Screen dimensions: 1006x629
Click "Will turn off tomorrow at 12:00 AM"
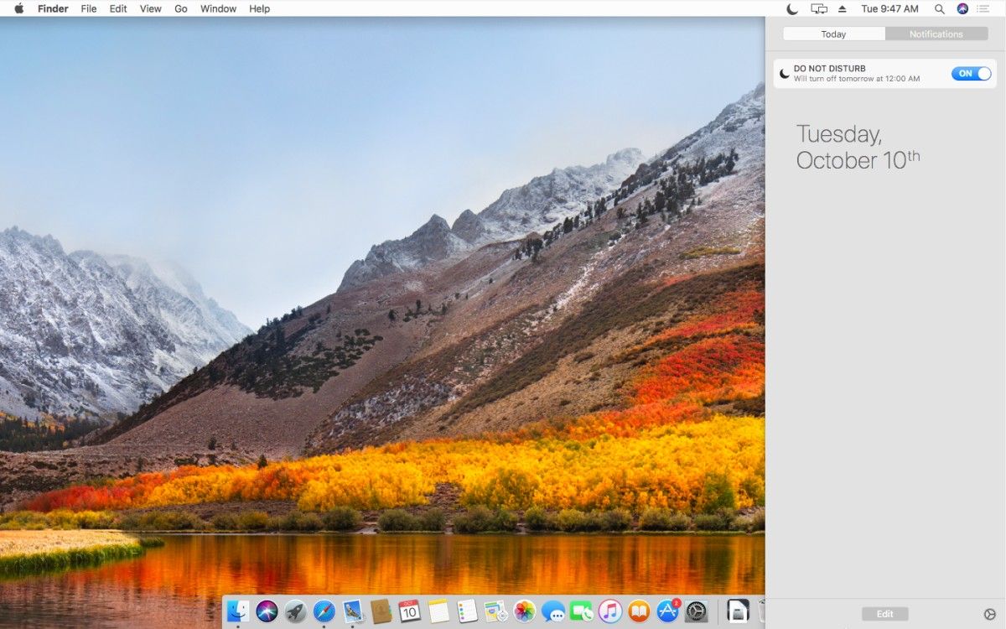[857, 79]
